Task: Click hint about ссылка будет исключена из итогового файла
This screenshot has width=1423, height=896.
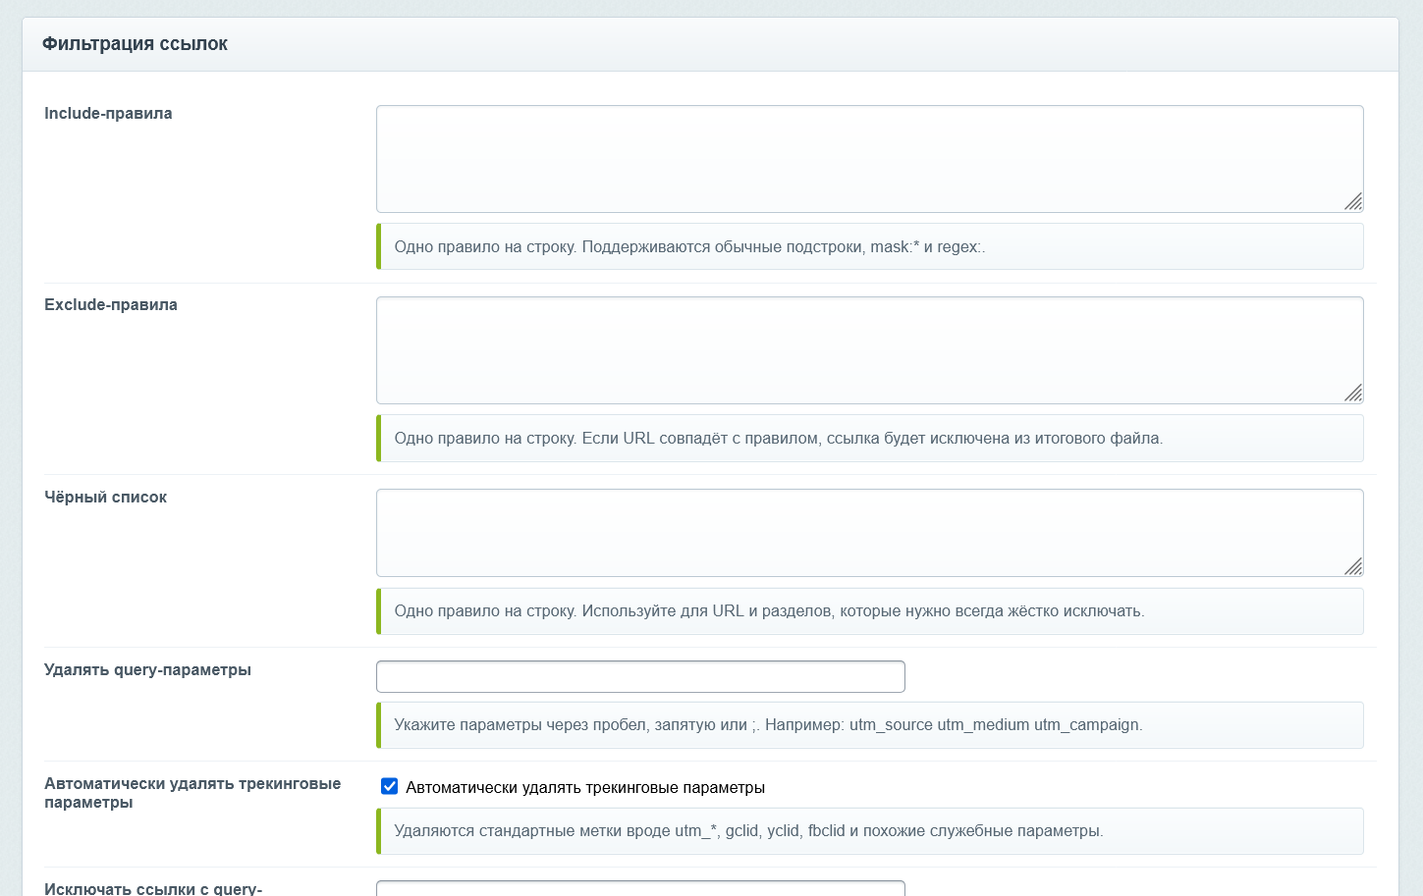Action: pyautogui.click(x=870, y=438)
